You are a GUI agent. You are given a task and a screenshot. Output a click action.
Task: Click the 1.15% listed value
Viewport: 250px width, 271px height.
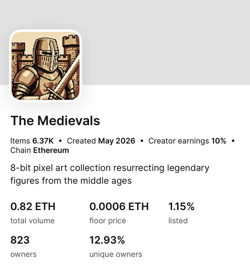(x=181, y=206)
